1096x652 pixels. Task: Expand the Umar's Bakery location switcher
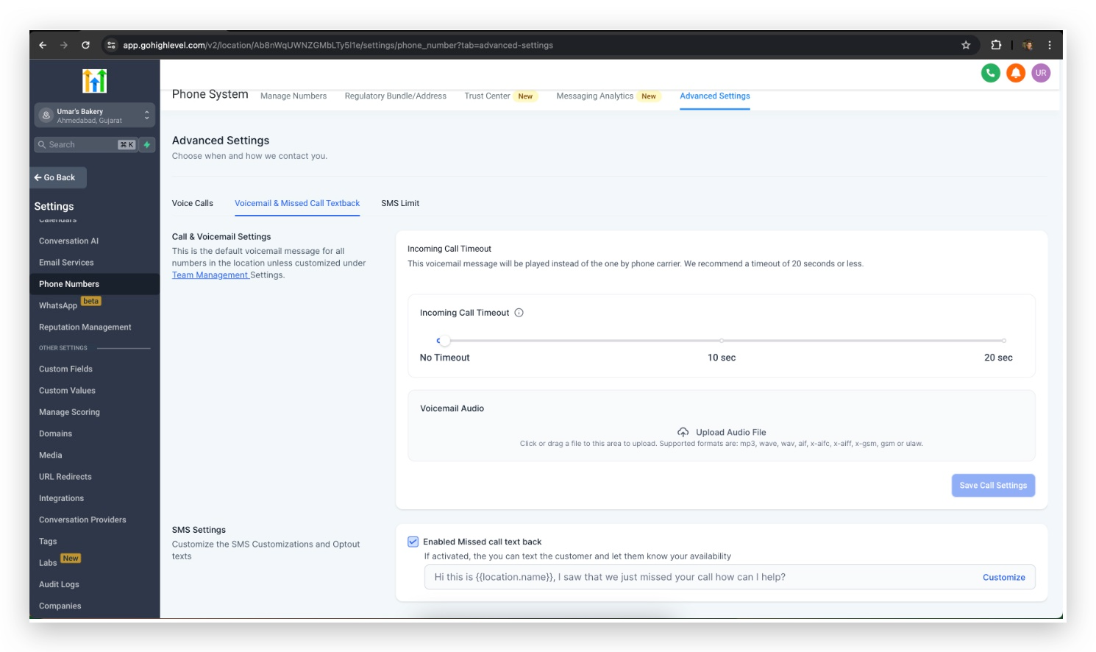(x=95, y=116)
